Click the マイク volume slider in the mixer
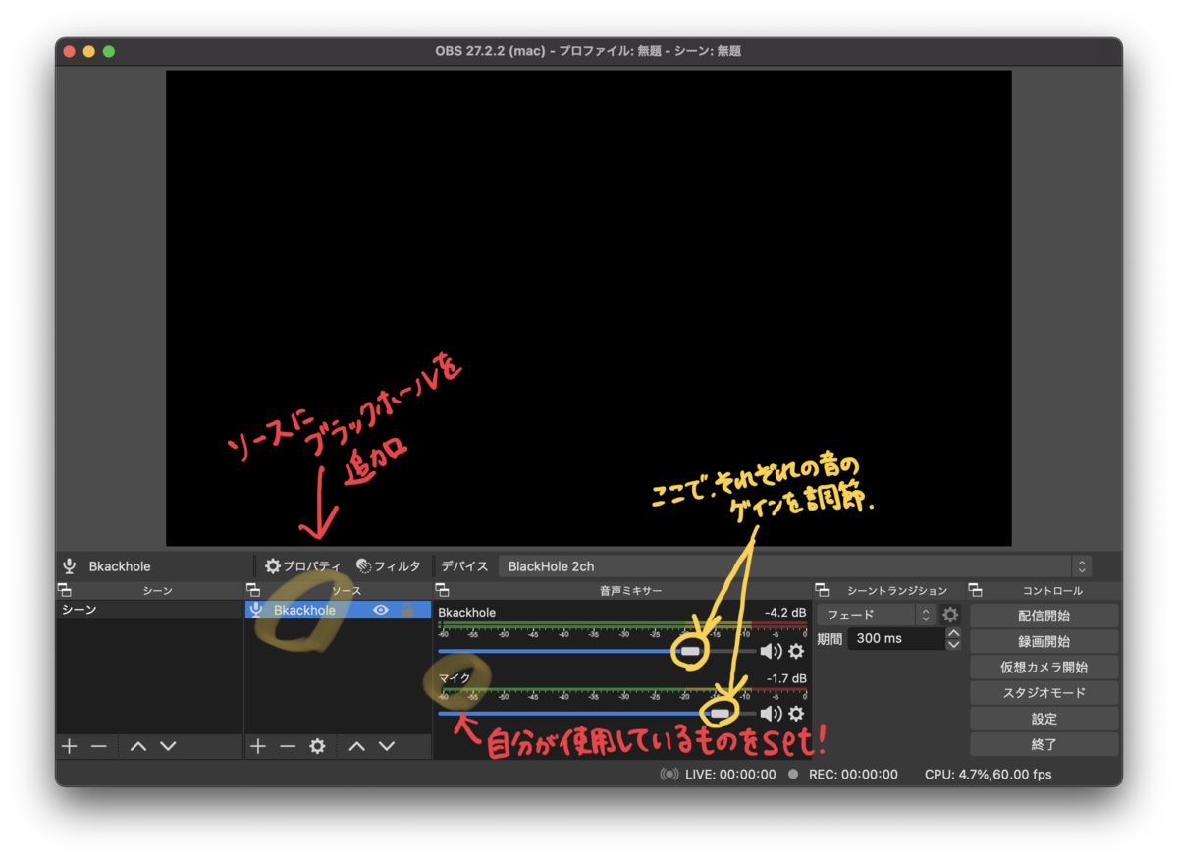1178x860 pixels. (597, 714)
